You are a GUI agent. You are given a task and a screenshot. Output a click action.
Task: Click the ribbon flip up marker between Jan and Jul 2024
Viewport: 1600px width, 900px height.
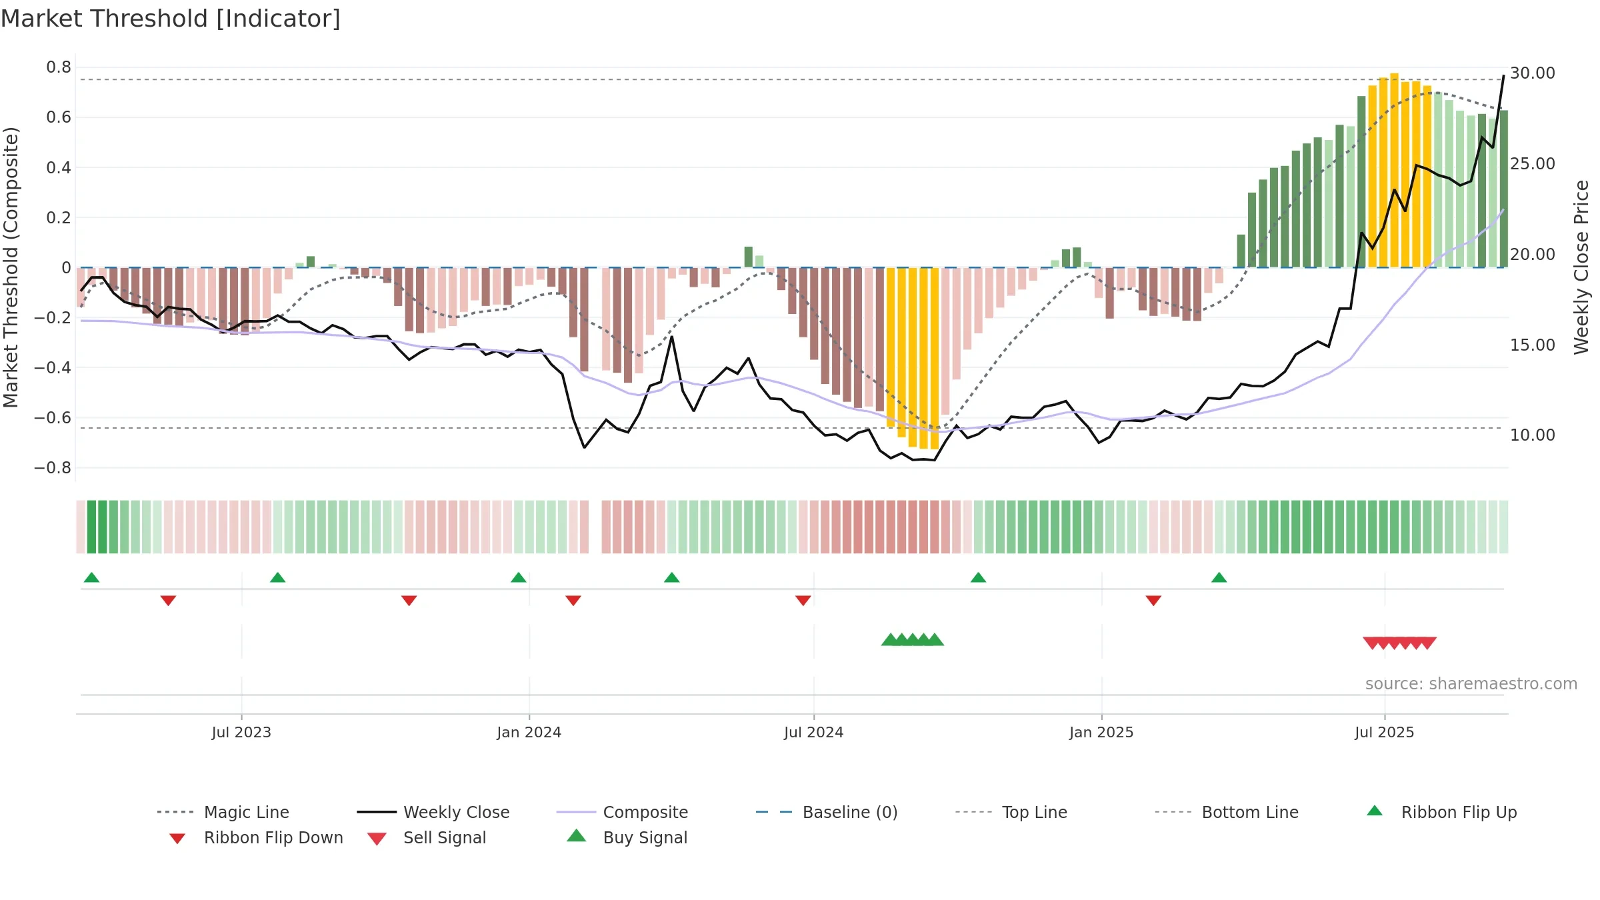[672, 577]
